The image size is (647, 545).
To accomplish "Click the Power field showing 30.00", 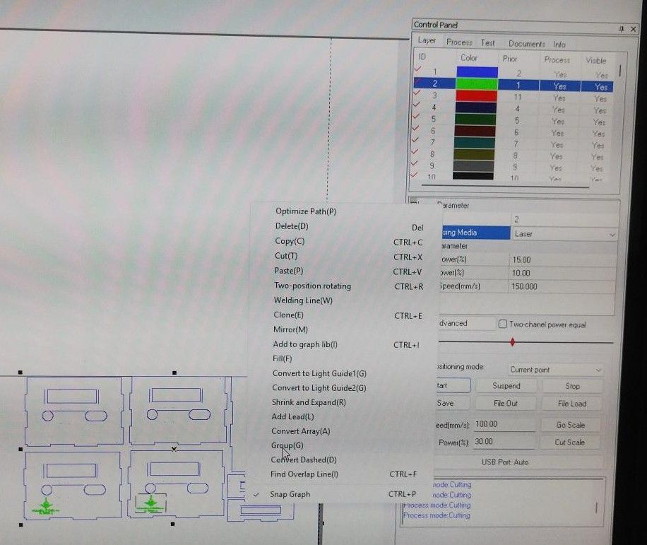I will (504, 442).
